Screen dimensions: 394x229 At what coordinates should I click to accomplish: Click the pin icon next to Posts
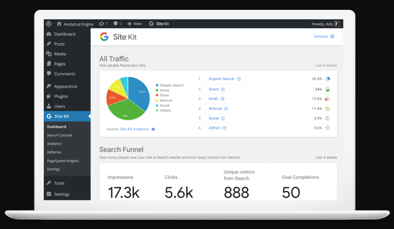tap(49, 44)
